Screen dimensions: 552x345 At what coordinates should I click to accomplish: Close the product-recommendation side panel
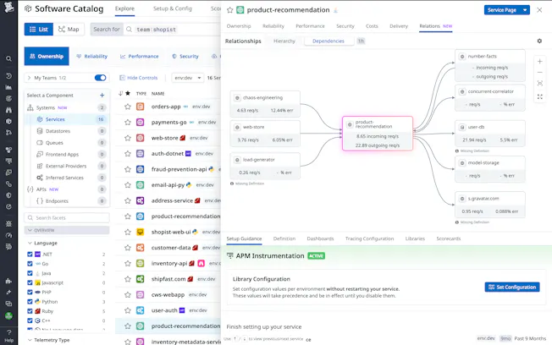click(540, 10)
